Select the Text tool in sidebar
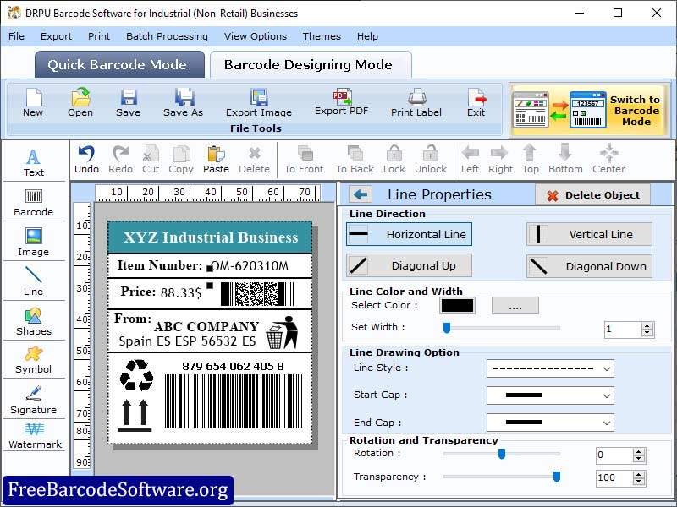The image size is (677, 507). tap(34, 162)
